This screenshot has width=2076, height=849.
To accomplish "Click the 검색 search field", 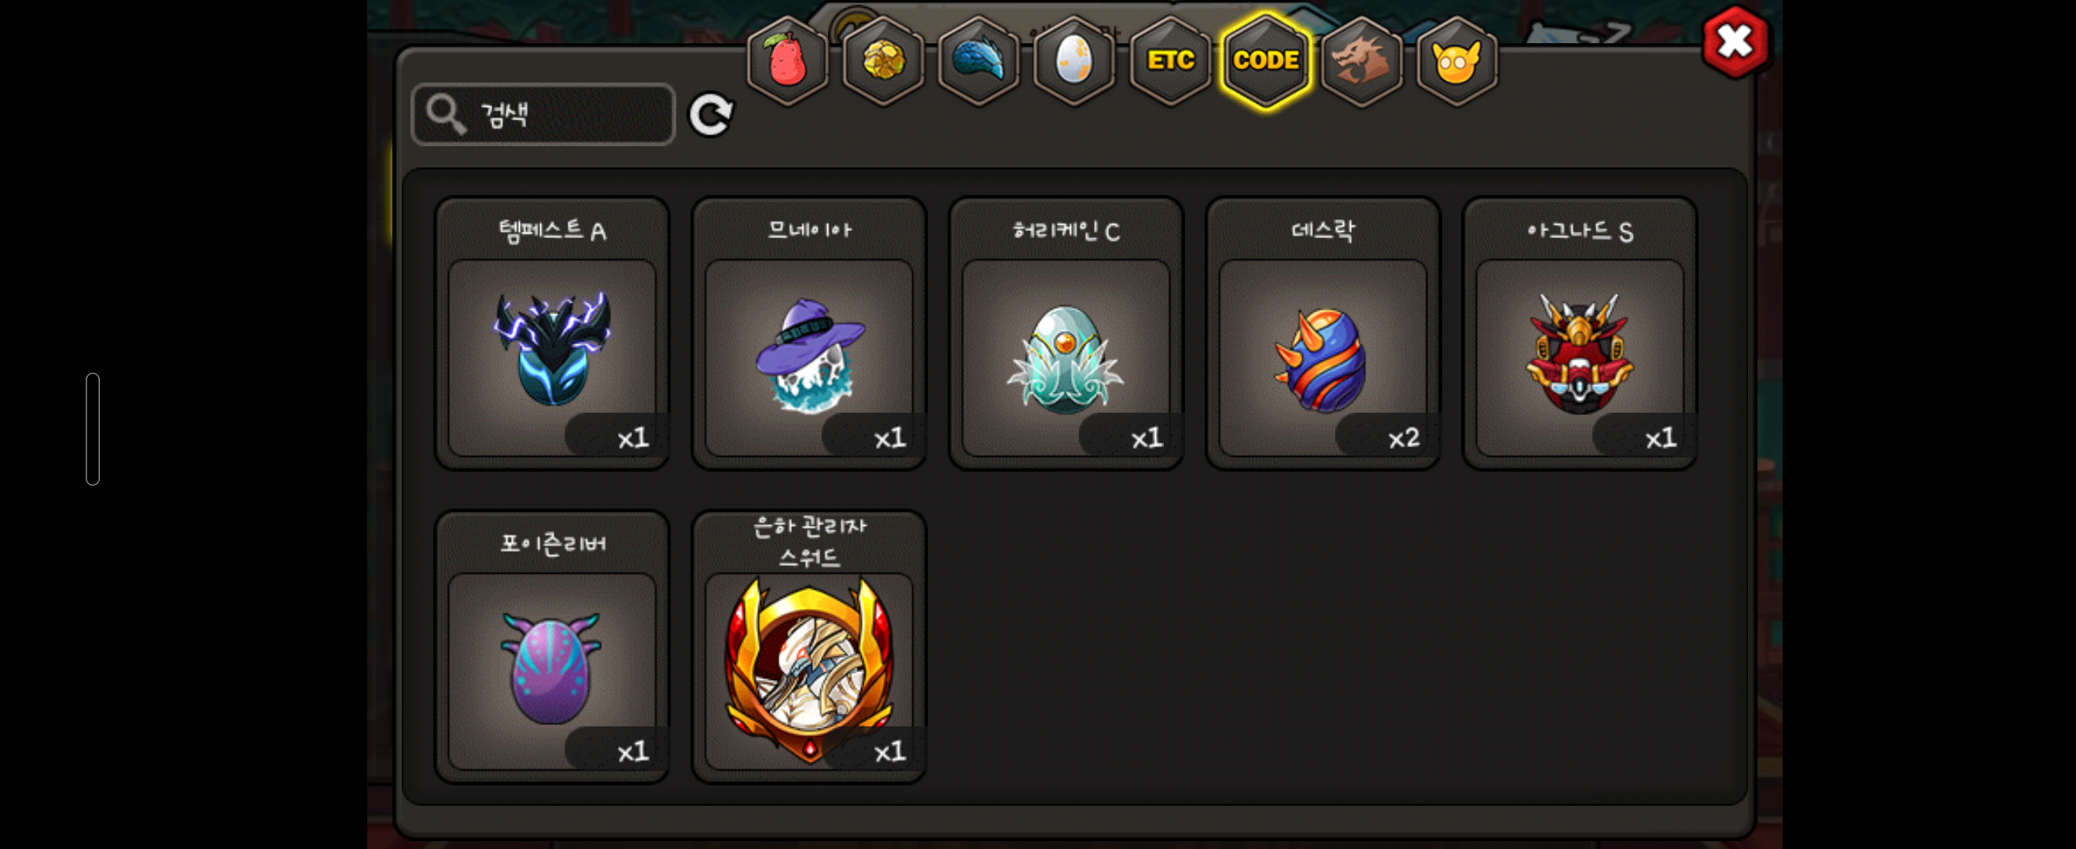I will point(543,115).
